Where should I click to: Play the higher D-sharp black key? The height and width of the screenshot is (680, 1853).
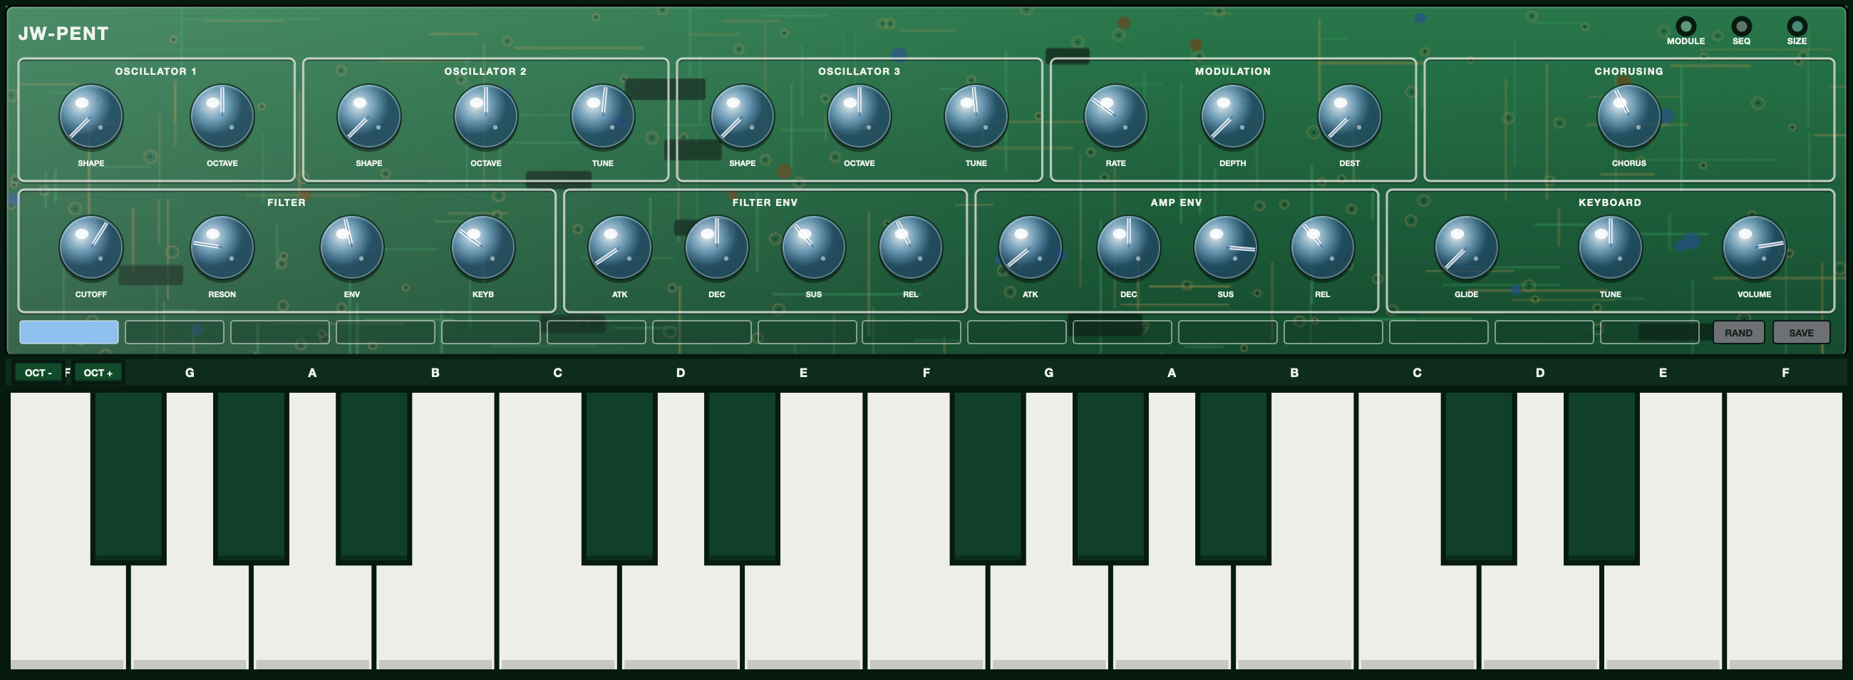[x=1601, y=478]
